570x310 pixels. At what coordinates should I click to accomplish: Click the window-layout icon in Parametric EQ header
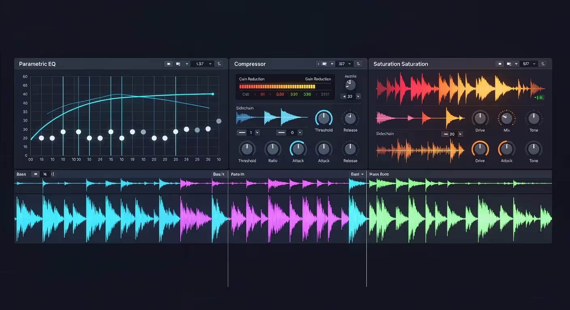click(x=178, y=64)
